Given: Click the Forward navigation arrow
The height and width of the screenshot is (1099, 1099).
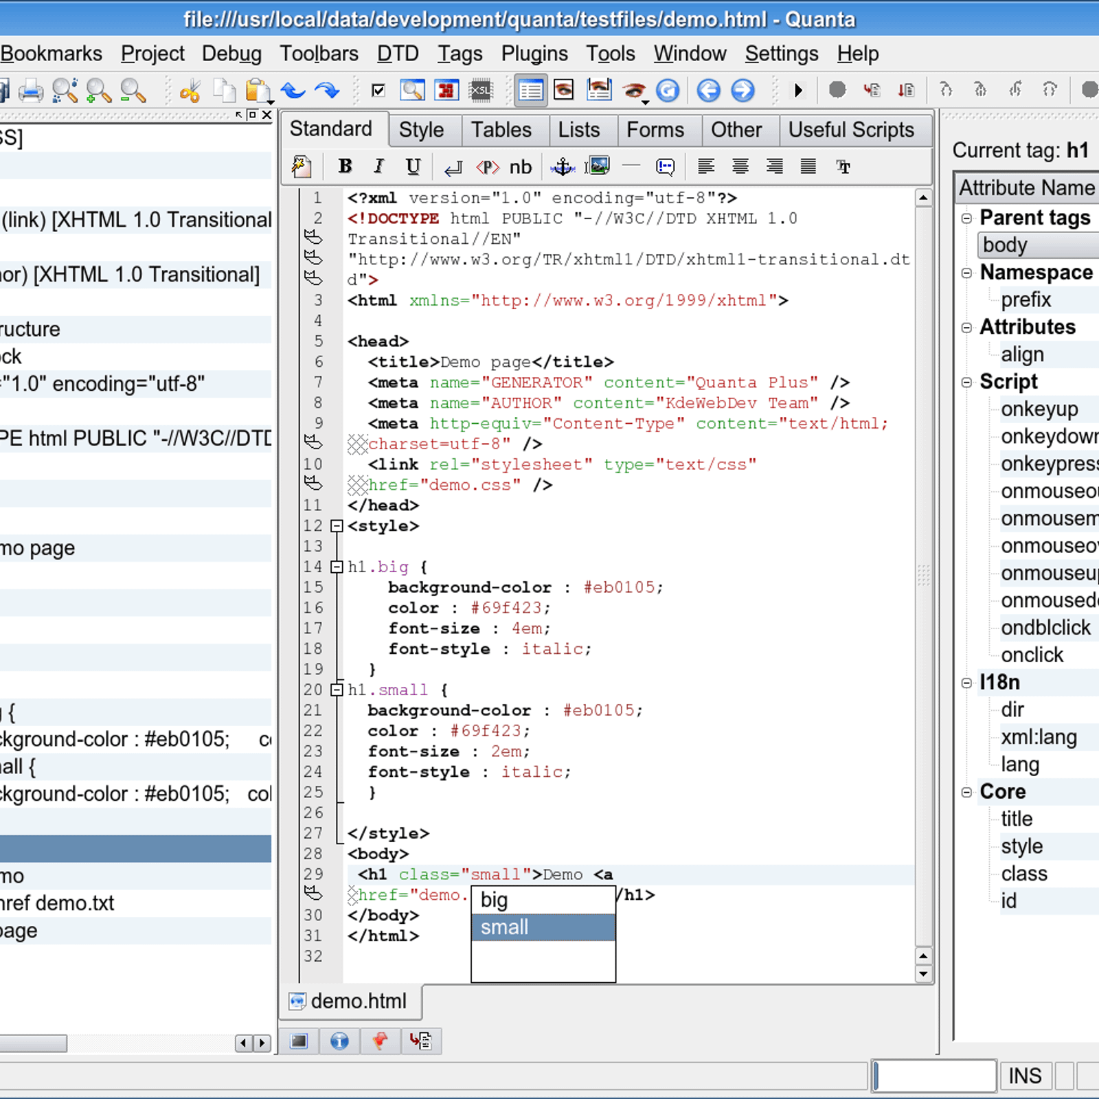Looking at the screenshot, I should coord(743,90).
